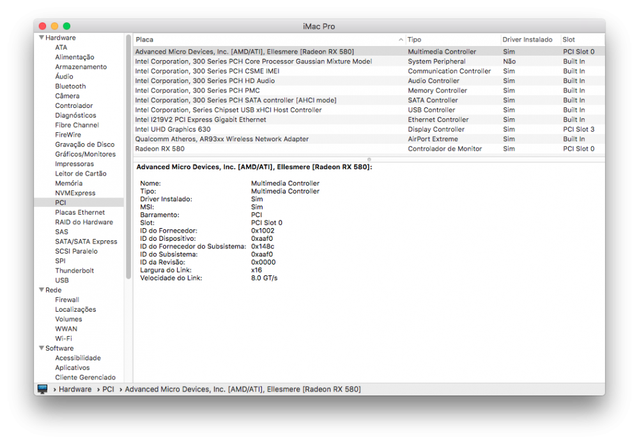Viewport: 639px width, 444px height.
Task: Click the computer icon in the path bar
Action: click(x=42, y=389)
